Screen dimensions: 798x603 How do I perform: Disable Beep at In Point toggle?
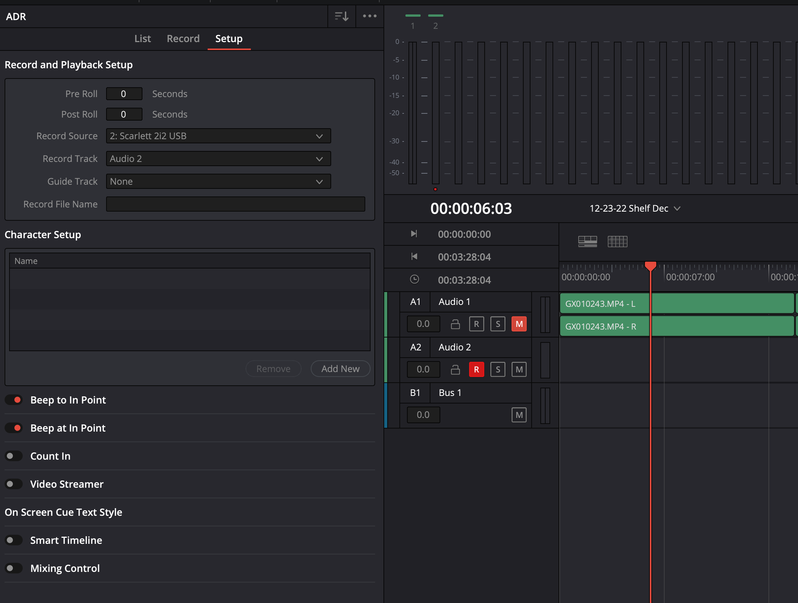14,428
